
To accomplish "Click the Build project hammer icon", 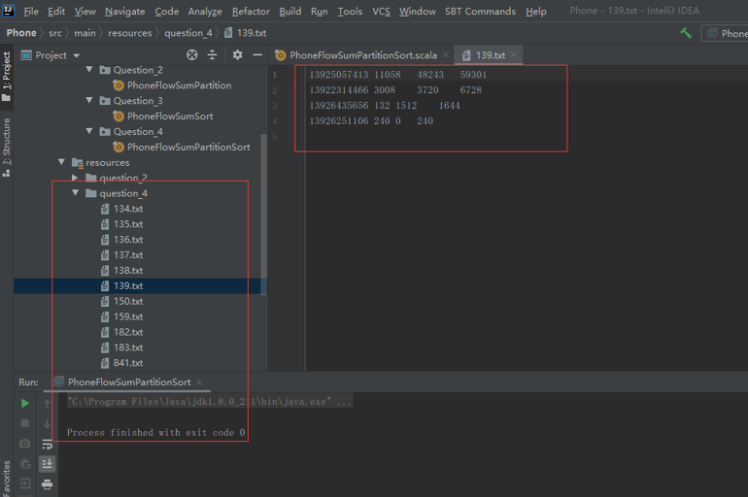I will (686, 33).
